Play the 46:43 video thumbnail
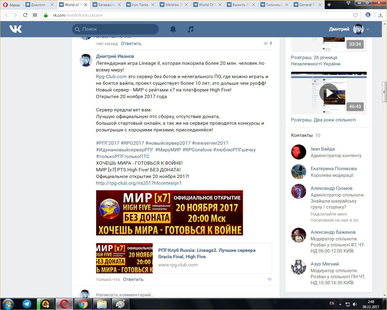Image resolution: width=387 pixels, height=310 pixels. point(329,93)
